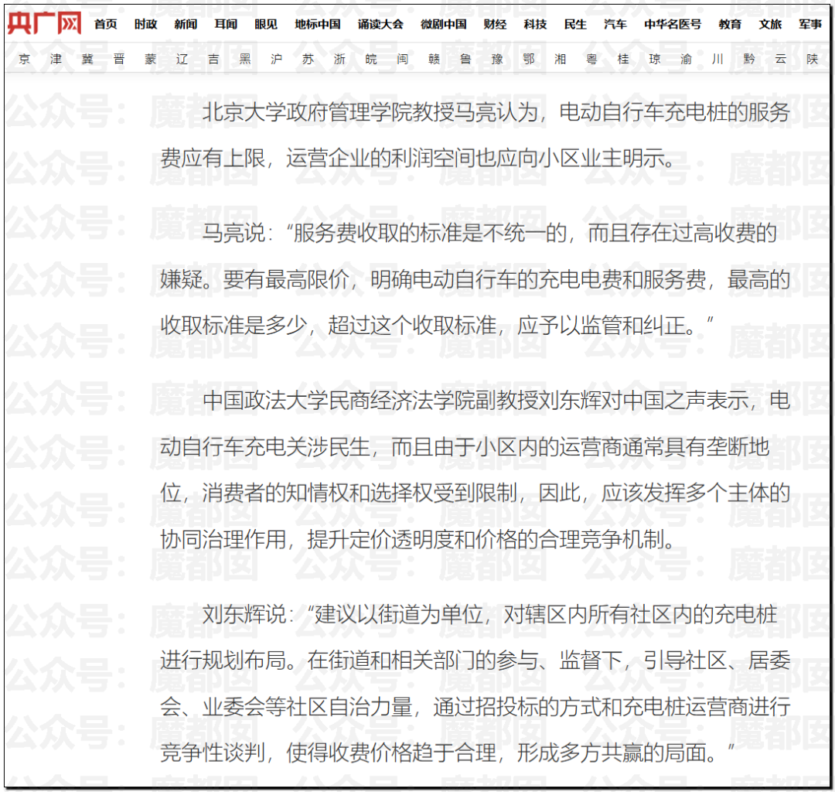835x792 pixels.
Task: Open the 时政 section
Action: pos(145,24)
